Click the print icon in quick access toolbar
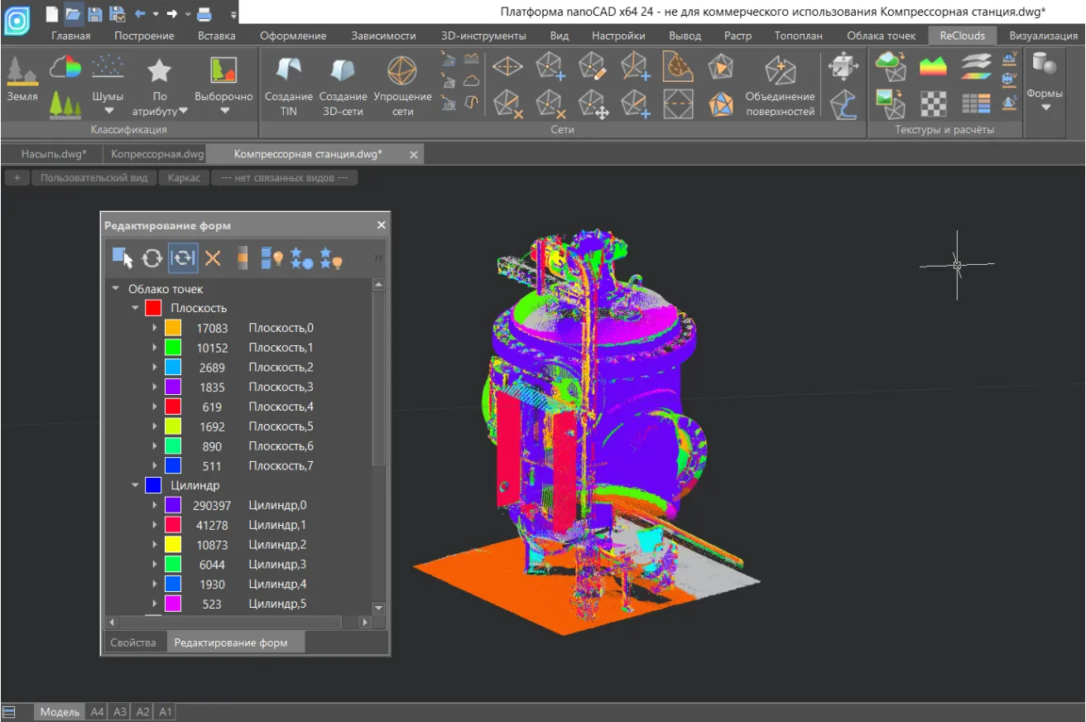This screenshot has width=1086, height=722. (x=204, y=13)
